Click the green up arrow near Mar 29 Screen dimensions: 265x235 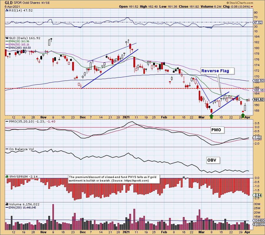(x=243, y=115)
